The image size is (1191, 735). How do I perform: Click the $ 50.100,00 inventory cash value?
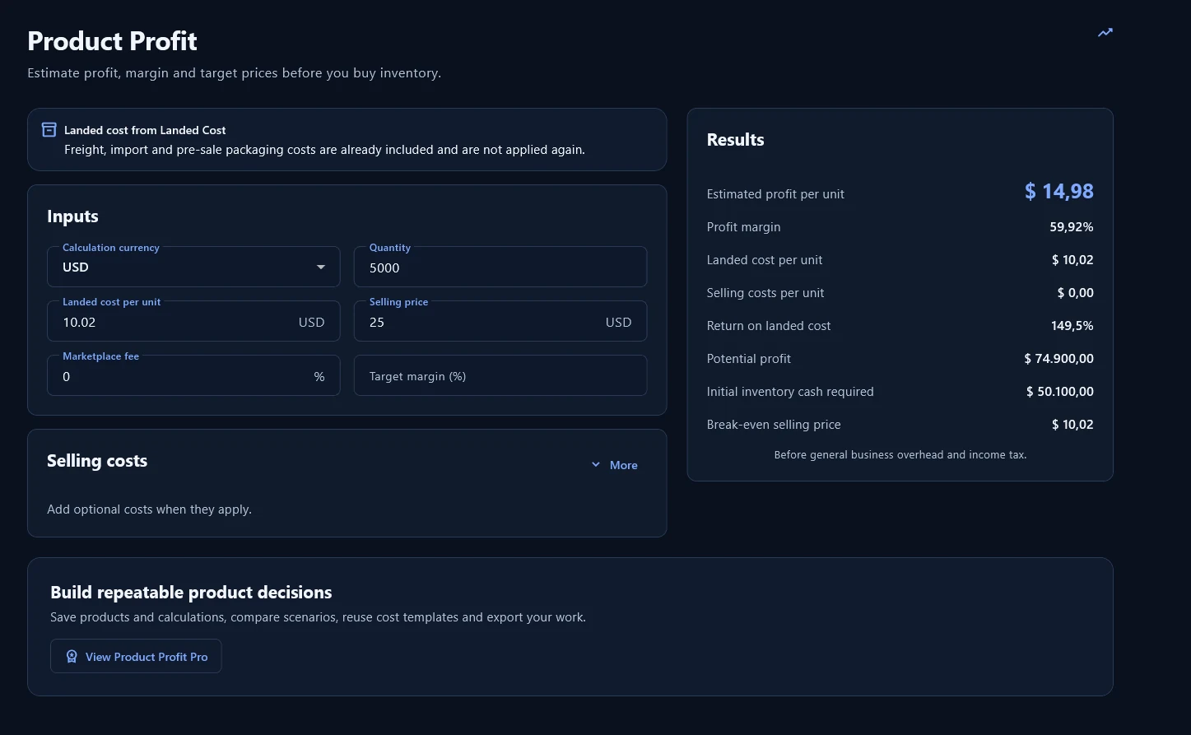(x=1060, y=392)
